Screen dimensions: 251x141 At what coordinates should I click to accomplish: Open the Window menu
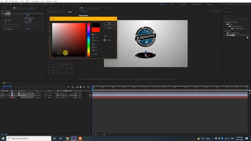[x=49, y=1]
